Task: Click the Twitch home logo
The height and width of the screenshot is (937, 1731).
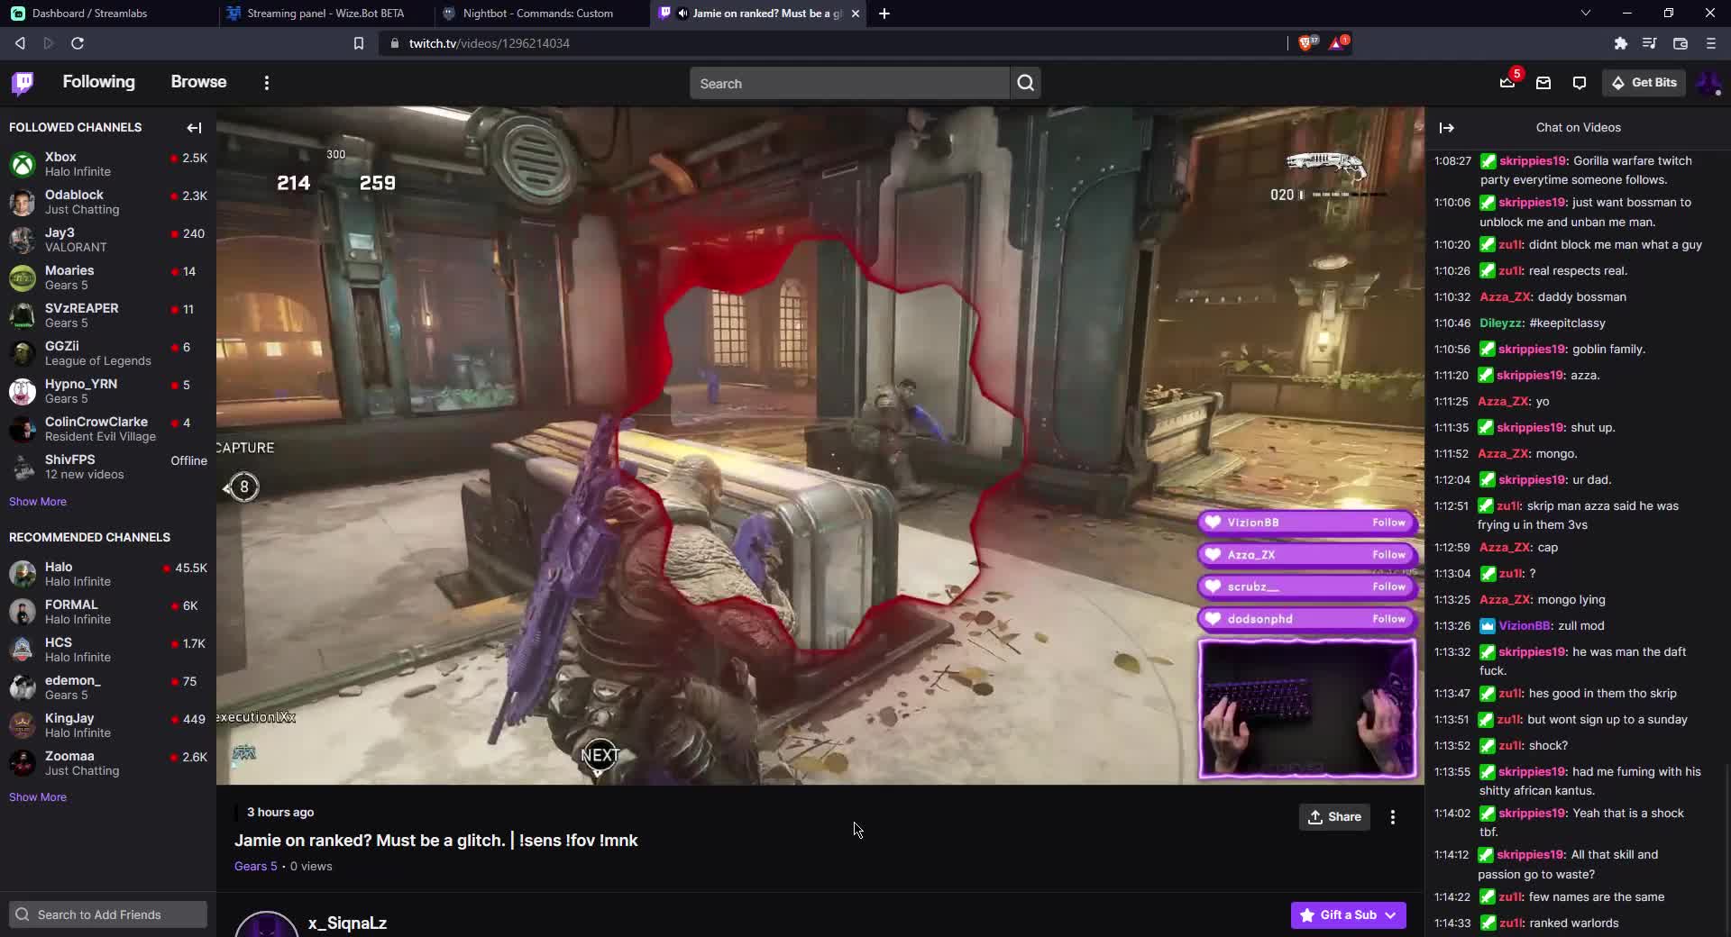Action: [x=23, y=83]
